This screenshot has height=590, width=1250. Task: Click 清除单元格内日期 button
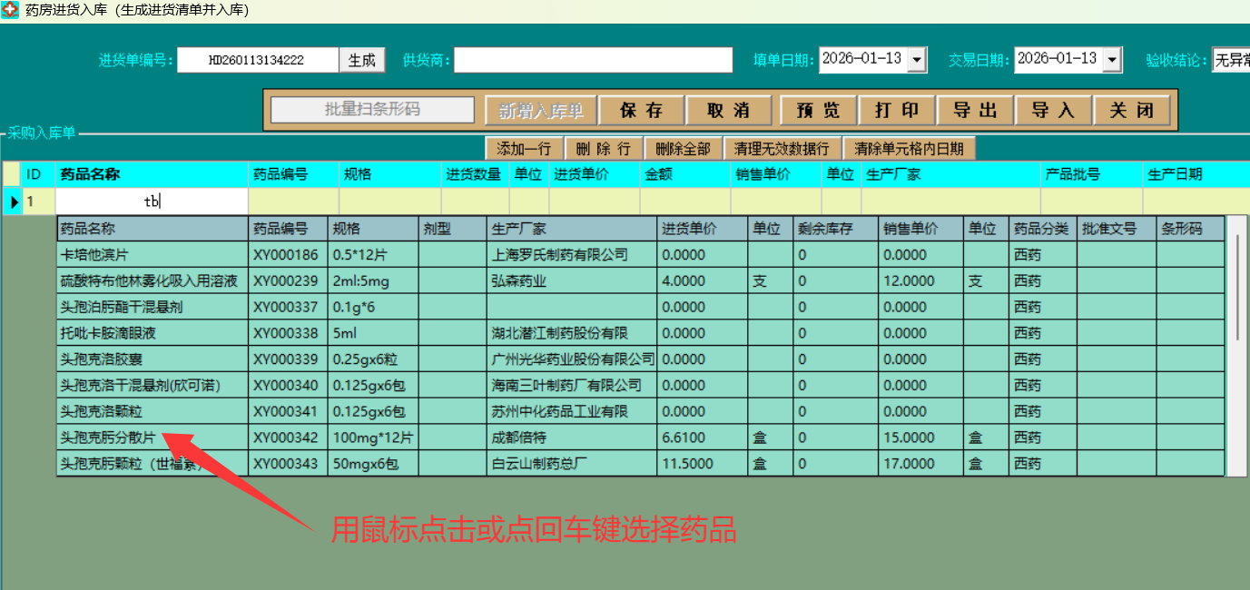coord(909,149)
